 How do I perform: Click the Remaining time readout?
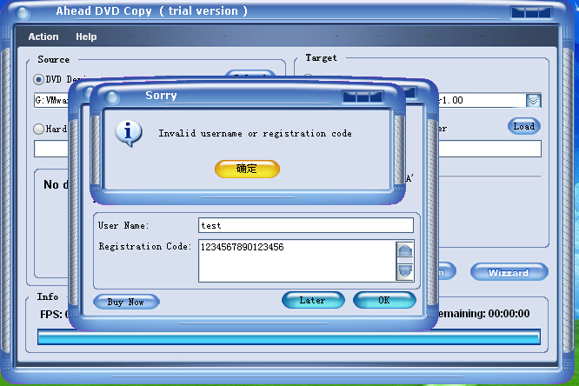point(484,314)
